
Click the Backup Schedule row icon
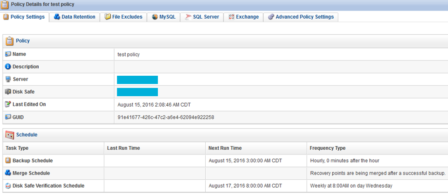click(8, 161)
